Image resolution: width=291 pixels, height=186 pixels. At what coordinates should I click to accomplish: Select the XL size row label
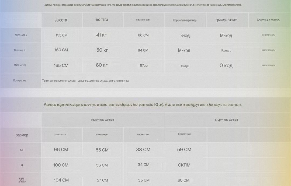point(22,180)
